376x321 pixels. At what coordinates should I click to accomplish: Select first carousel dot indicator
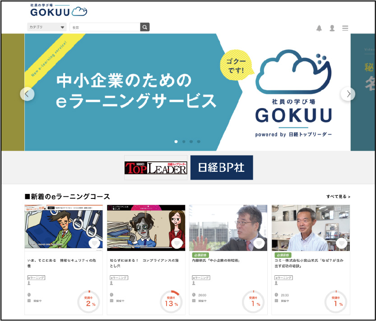176,142
